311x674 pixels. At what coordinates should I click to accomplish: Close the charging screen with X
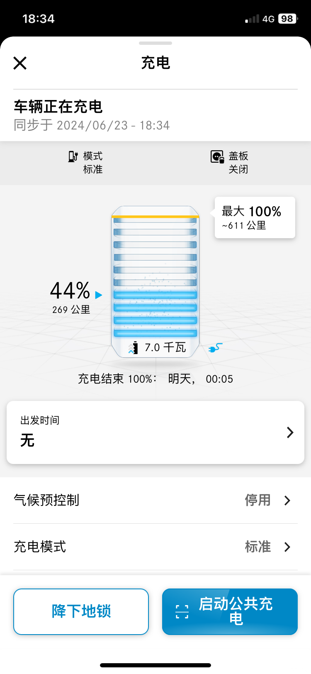coord(20,63)
